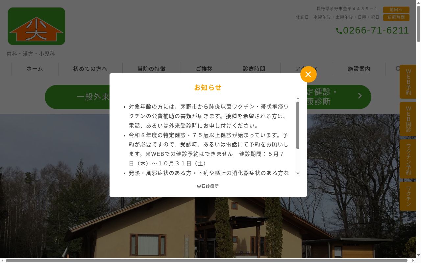Open the WEB予約 side tab

[x=408, y=82]
